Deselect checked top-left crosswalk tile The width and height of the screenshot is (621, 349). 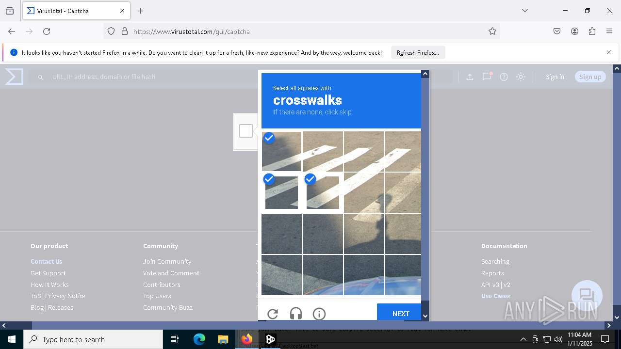pos(281,151)
